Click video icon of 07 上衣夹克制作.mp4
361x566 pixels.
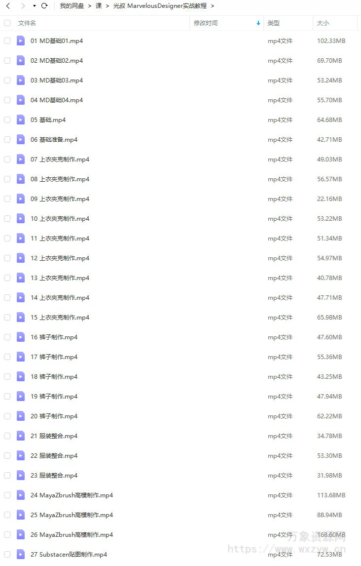click(21, 159)
